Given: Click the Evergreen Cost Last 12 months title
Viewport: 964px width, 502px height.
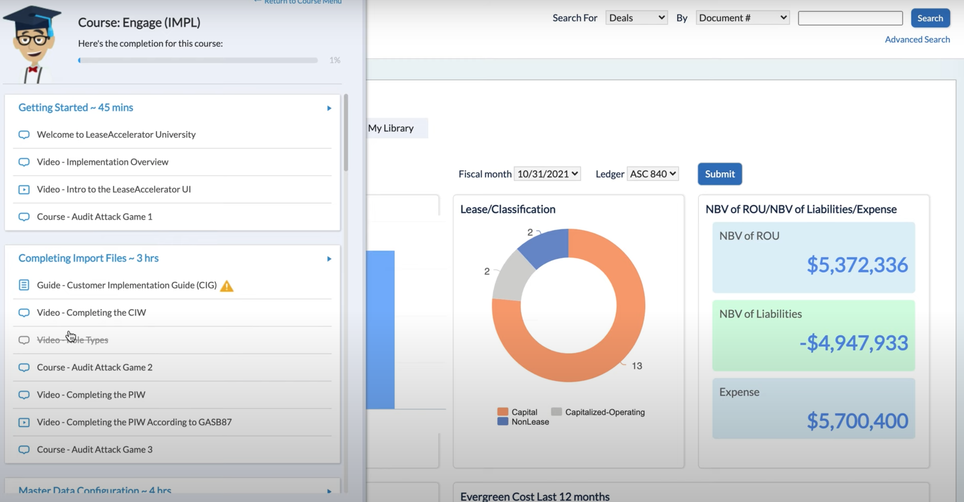Looking at the screenshot, I should pos(535,496).
